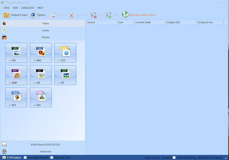Image resolution: width=229 pixels, height=160 pixels.
Task: Sort by the Size column header
Action: [x=126, y=22]
